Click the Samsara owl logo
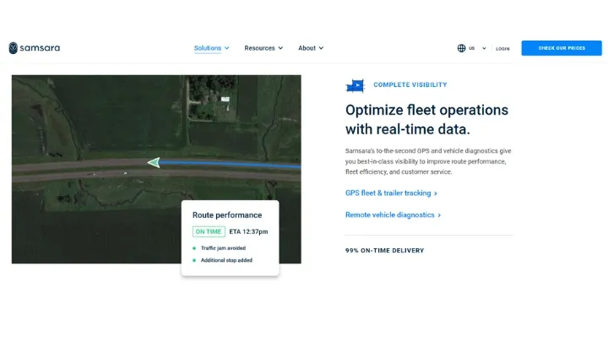Viewport: 608px width, 342px height. pos(14,48)
